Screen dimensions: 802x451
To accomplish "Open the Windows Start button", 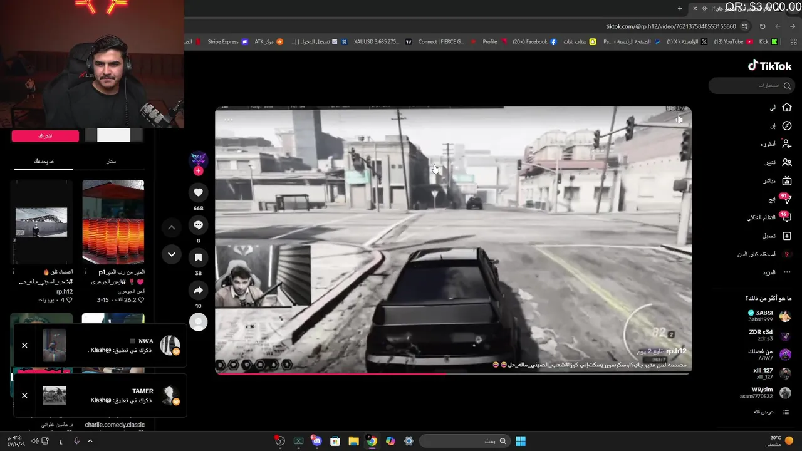I will [520, 441].
